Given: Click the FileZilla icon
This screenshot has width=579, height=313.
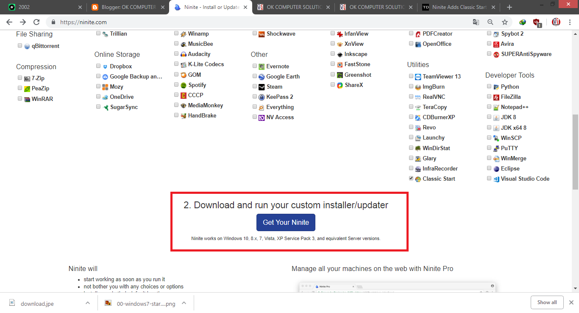Looking at the screenshot, I should click(x=496, y=97).
